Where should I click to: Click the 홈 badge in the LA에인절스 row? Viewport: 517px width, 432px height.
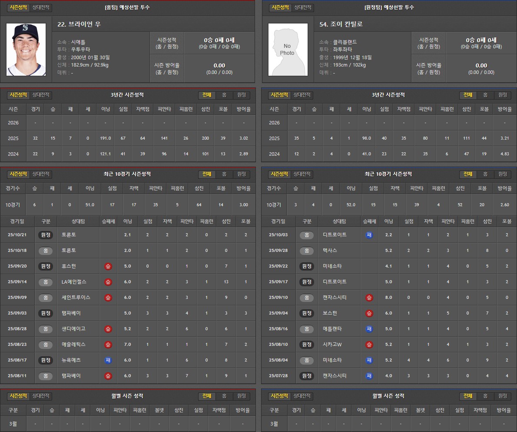[x=46, y=282]
